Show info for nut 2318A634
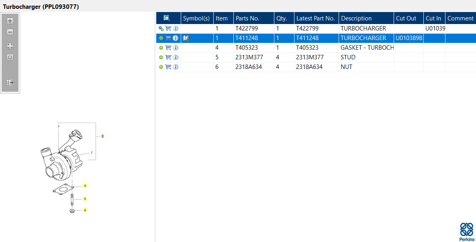This screenshot has width=476, height=242. (176, 67)
